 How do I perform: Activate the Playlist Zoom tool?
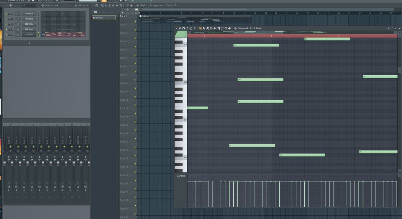(128, 6)
